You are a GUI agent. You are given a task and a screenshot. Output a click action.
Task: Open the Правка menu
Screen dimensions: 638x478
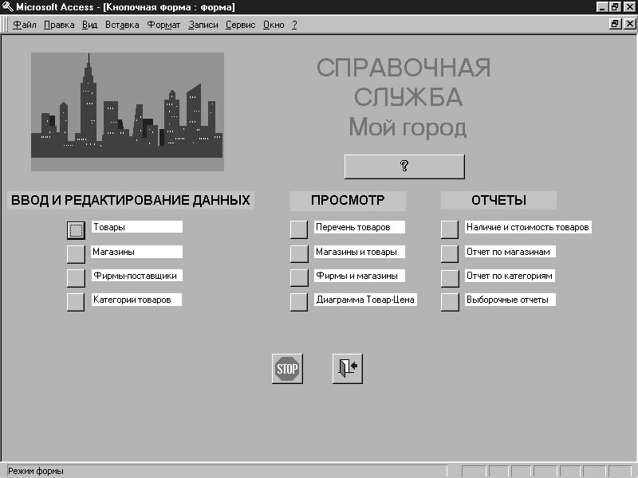59,25
